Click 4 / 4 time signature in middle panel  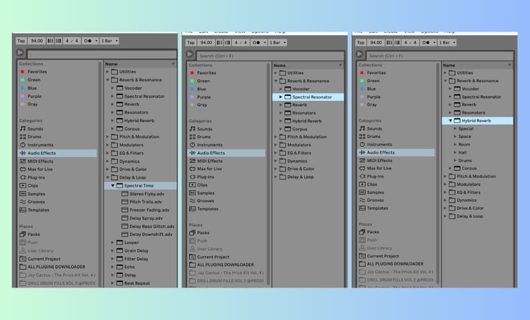[x=241, y=43]
